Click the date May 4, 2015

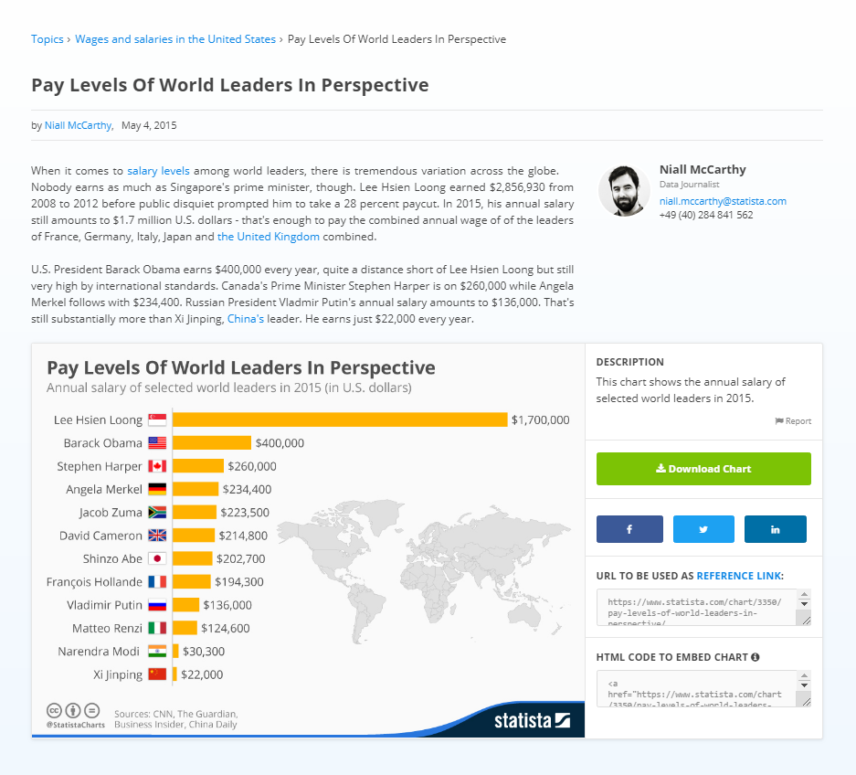click(x=149, y=125)
